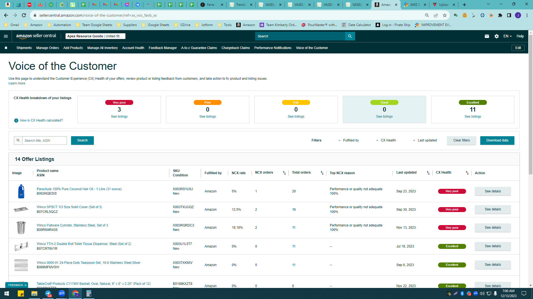
Task: Sort by NCX orders column arrows
Action: (284, 173)
